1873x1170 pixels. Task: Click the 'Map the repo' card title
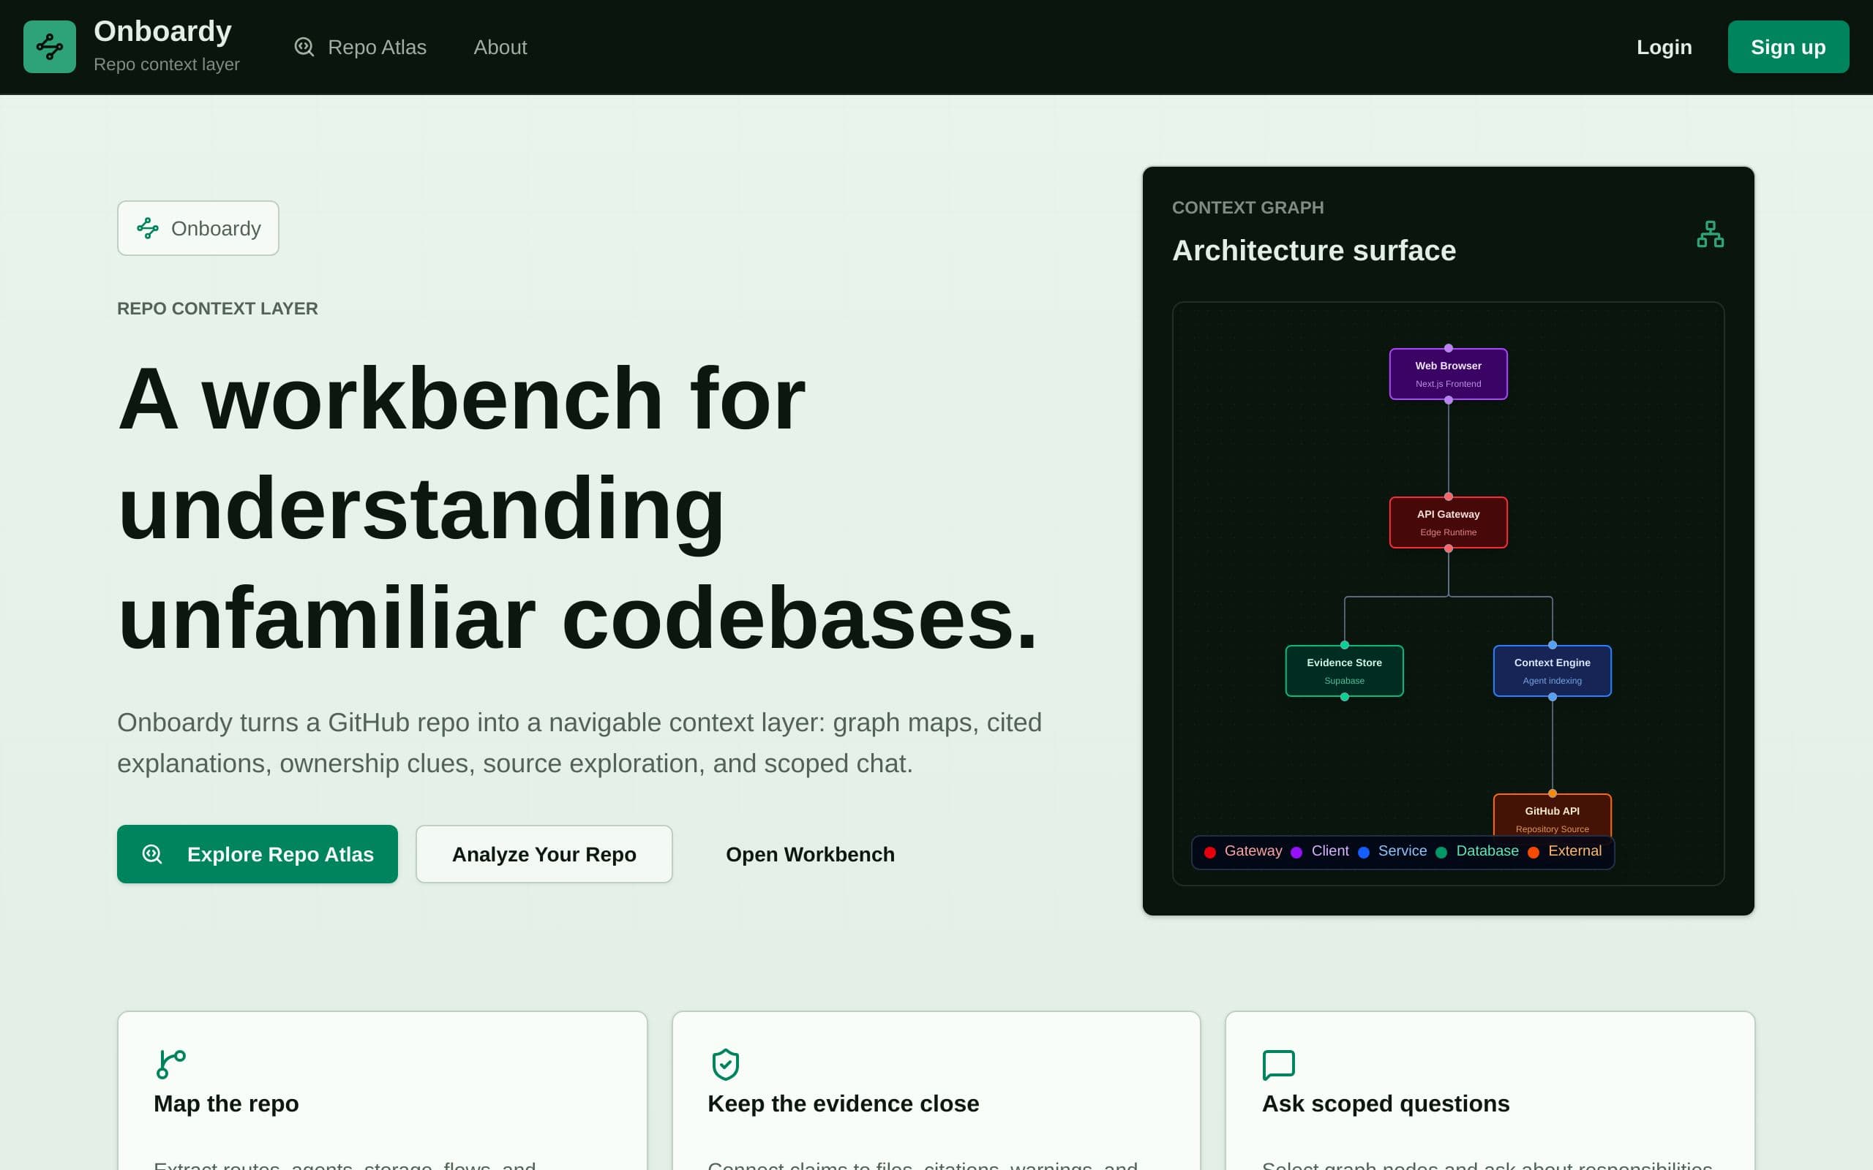click(226, 1103)
